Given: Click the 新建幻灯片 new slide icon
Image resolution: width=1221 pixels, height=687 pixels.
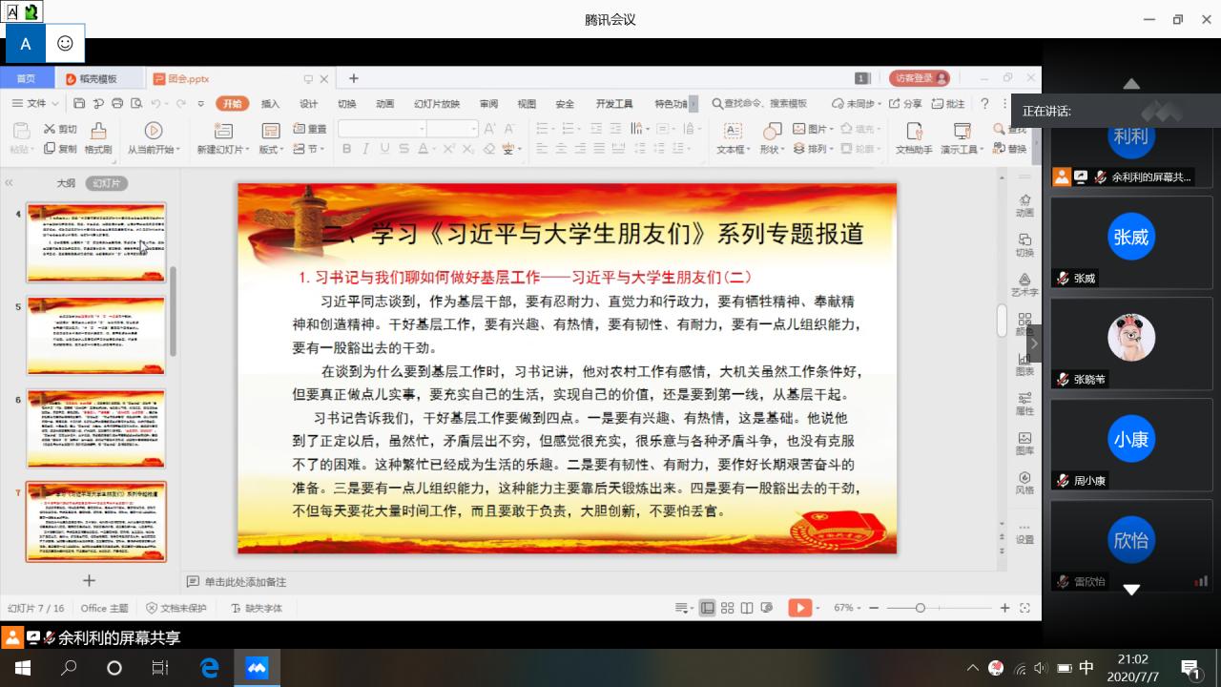Looking at the screenshot, I should 223,130.
